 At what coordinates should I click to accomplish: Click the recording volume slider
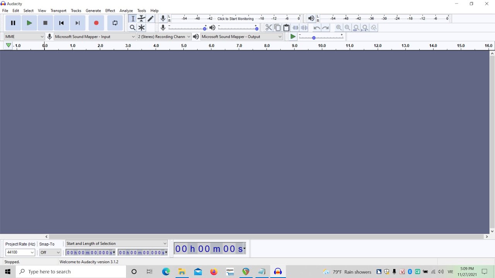click(x=187, y=28)
